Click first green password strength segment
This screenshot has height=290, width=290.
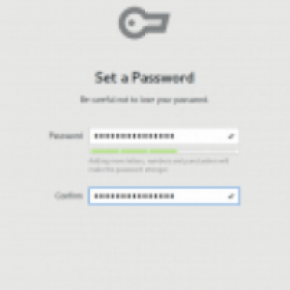click(x=104, y=152)
